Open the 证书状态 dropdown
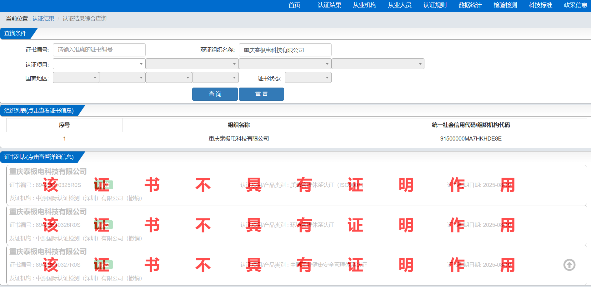This screenshot has height=287, width=591. (x=308, y=78)
